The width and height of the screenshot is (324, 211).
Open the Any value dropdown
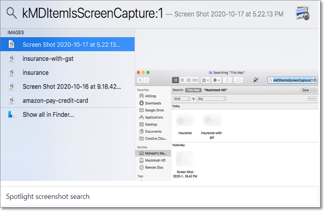[211, 99]
